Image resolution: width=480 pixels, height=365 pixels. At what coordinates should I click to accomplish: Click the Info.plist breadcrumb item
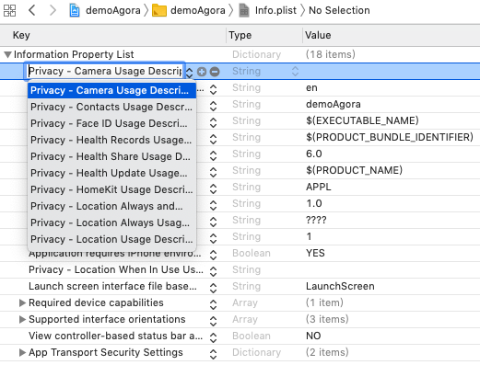pyautogui.click(x=267, y=10)
